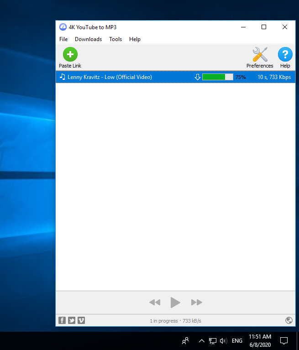Viewport: 299px width, 350px height.
Task: Open the Action Center notifications icon
Action: tap(284, 340)
